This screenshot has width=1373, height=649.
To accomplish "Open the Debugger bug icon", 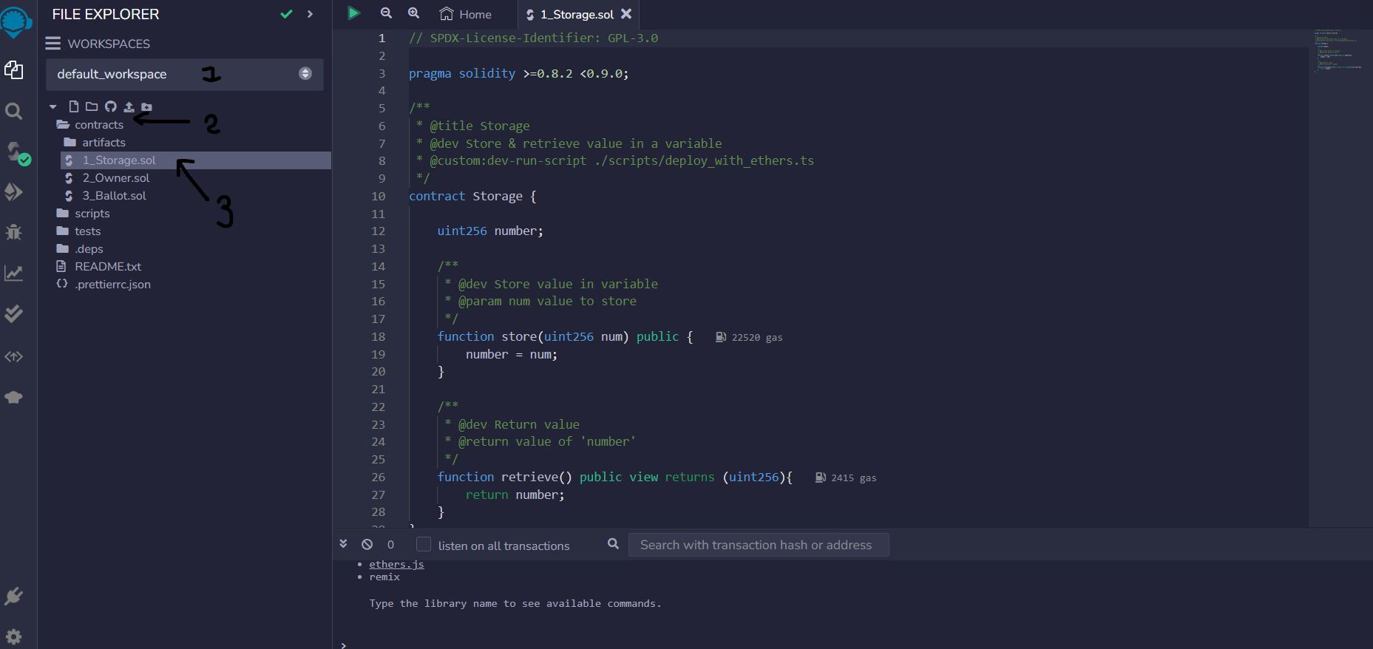I will 13,232.
